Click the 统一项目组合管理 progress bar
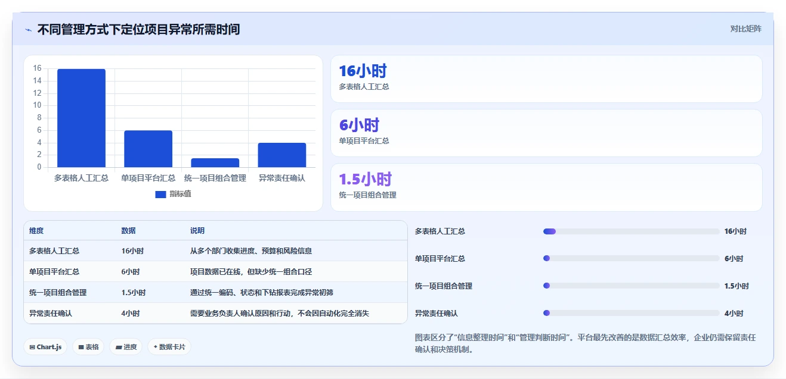 coord(631,286)
